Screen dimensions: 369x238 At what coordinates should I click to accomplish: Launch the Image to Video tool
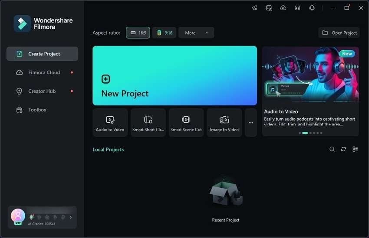click(x=224, y=123)
